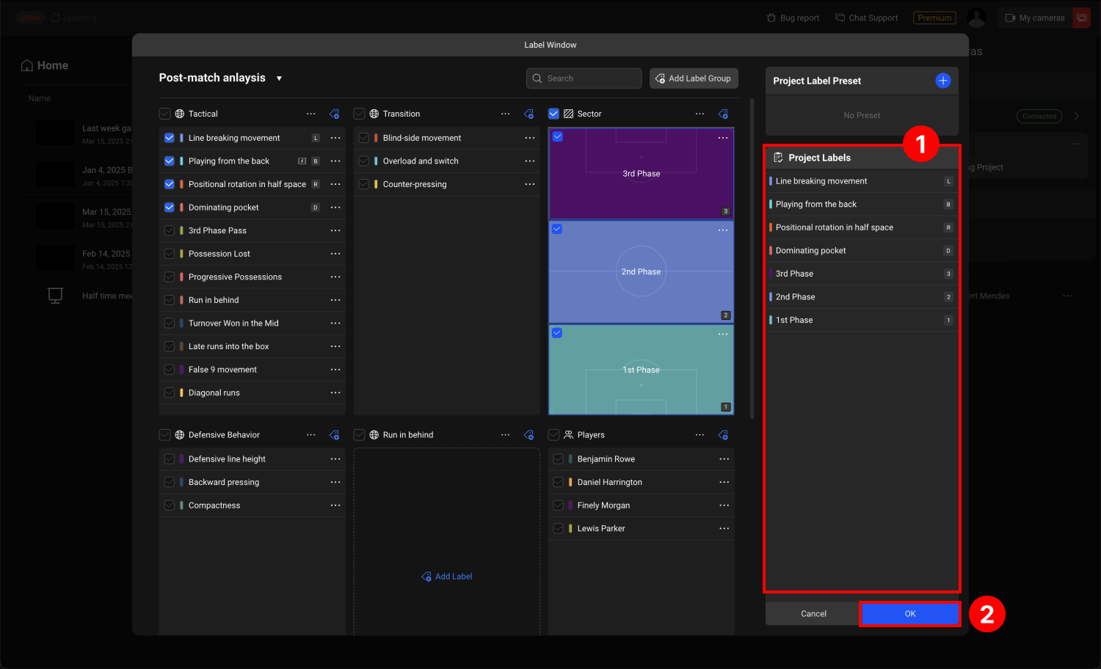The image size is (1101, 669).
Task: Uncheck Line breaking movement checkbox
Action: point(170,138)
